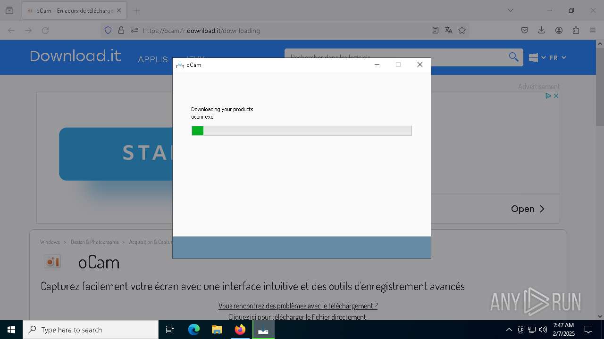Close the oCam browser tab
The width and height of the screenshot is (604, 339).
119,10
